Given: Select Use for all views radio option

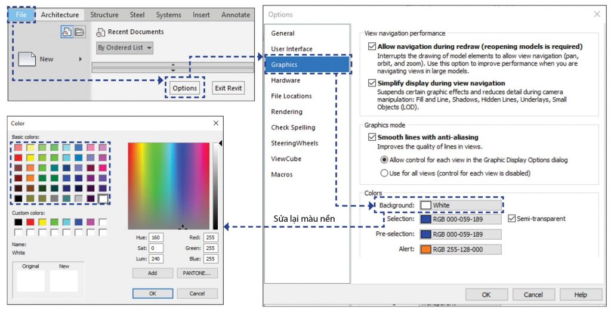Looking at the screenshot, I should 384,173.
